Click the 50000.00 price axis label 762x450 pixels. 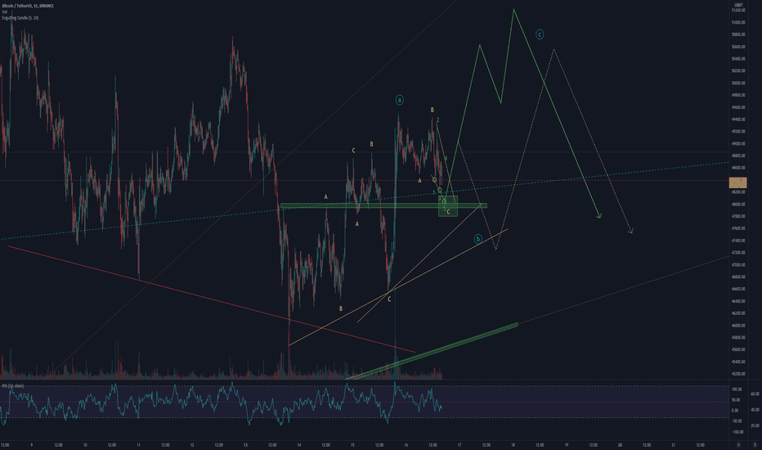click(x=738, y=83)
